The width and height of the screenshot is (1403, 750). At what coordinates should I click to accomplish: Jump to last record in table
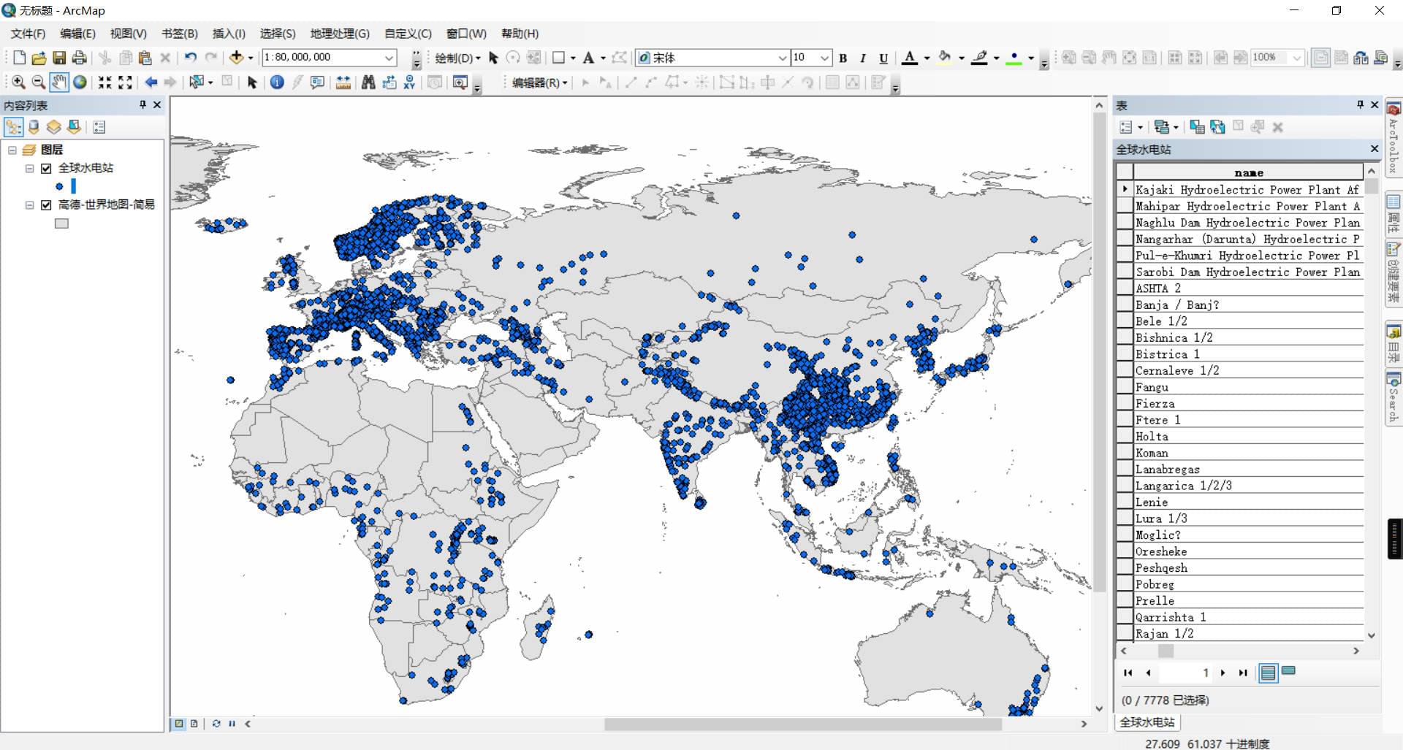click(x=1242, y=673)
